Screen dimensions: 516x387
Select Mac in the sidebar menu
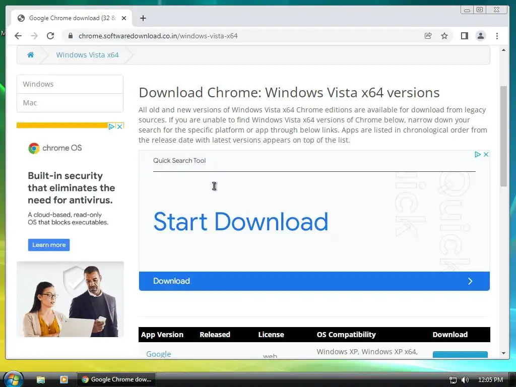click(x=70, y=103)
